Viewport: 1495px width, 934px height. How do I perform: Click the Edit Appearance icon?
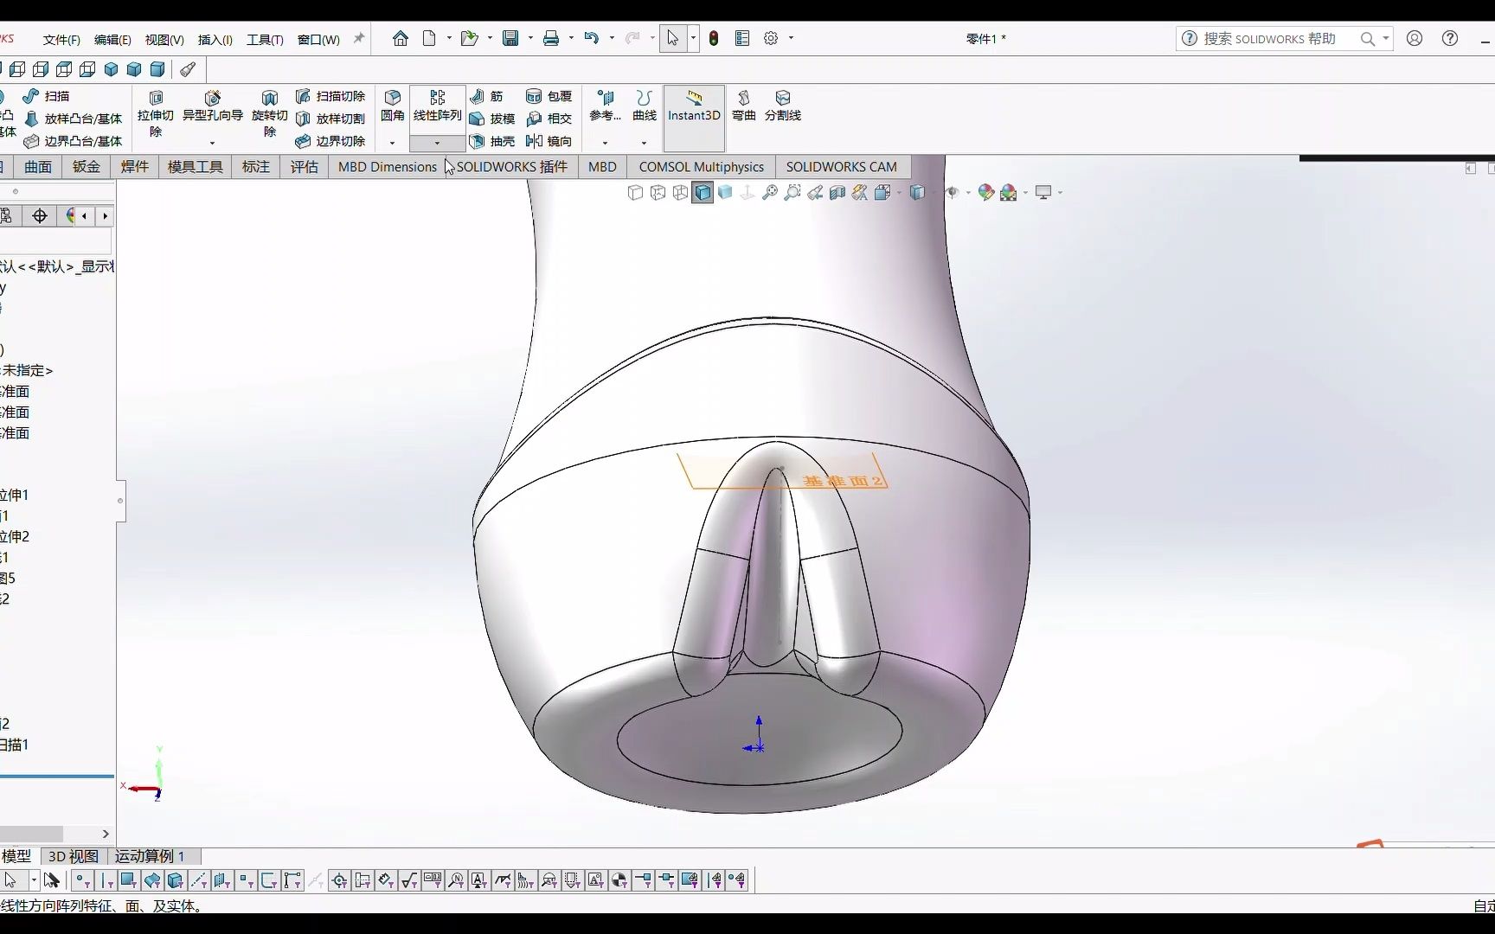coord(985,192)
